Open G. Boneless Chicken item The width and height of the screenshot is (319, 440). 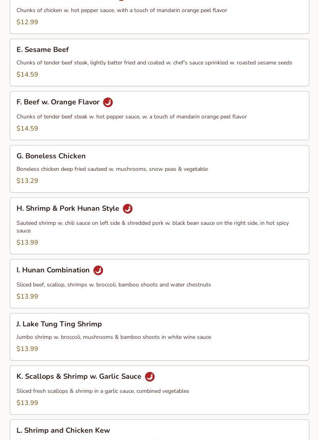coord(159,169)
